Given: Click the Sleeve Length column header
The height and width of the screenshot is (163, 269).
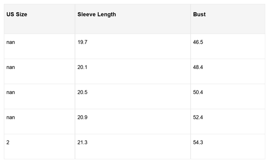Looking at the screenshot, I should coord(97,15).
